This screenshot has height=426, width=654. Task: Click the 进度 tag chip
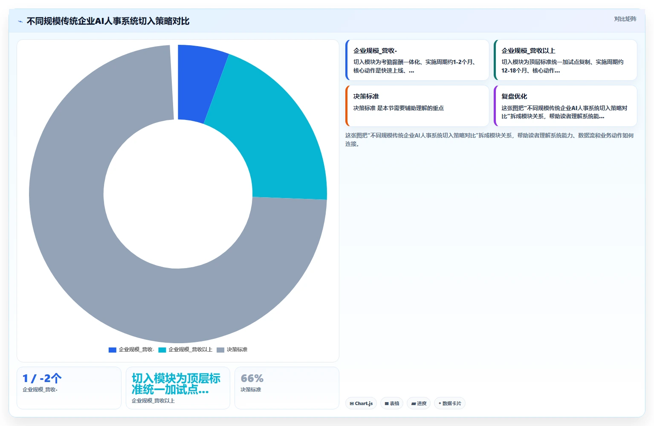coord(419,403)
